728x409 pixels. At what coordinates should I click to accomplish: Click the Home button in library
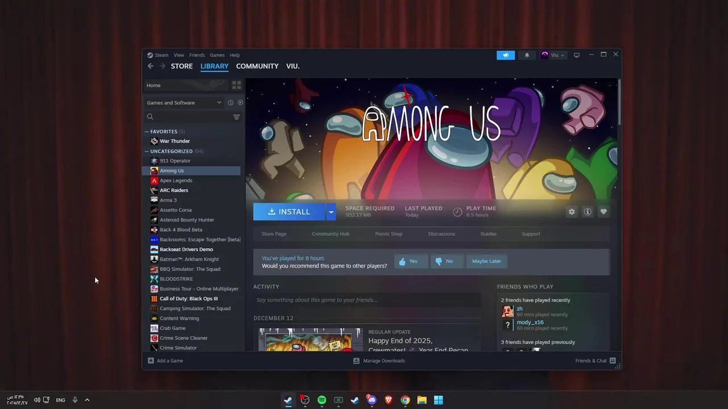(185, 85)
